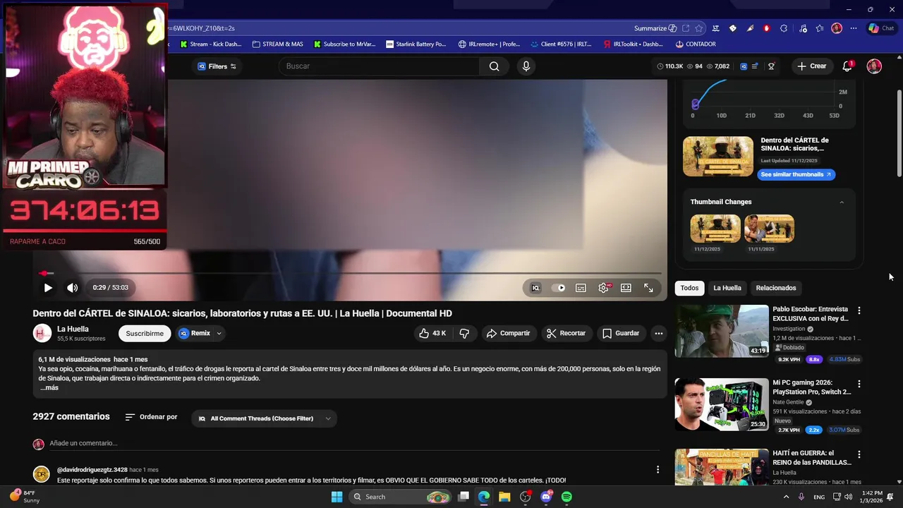Open Edge settings and more menu
This screenshot has height=508, width=903.
coord(854,28)
